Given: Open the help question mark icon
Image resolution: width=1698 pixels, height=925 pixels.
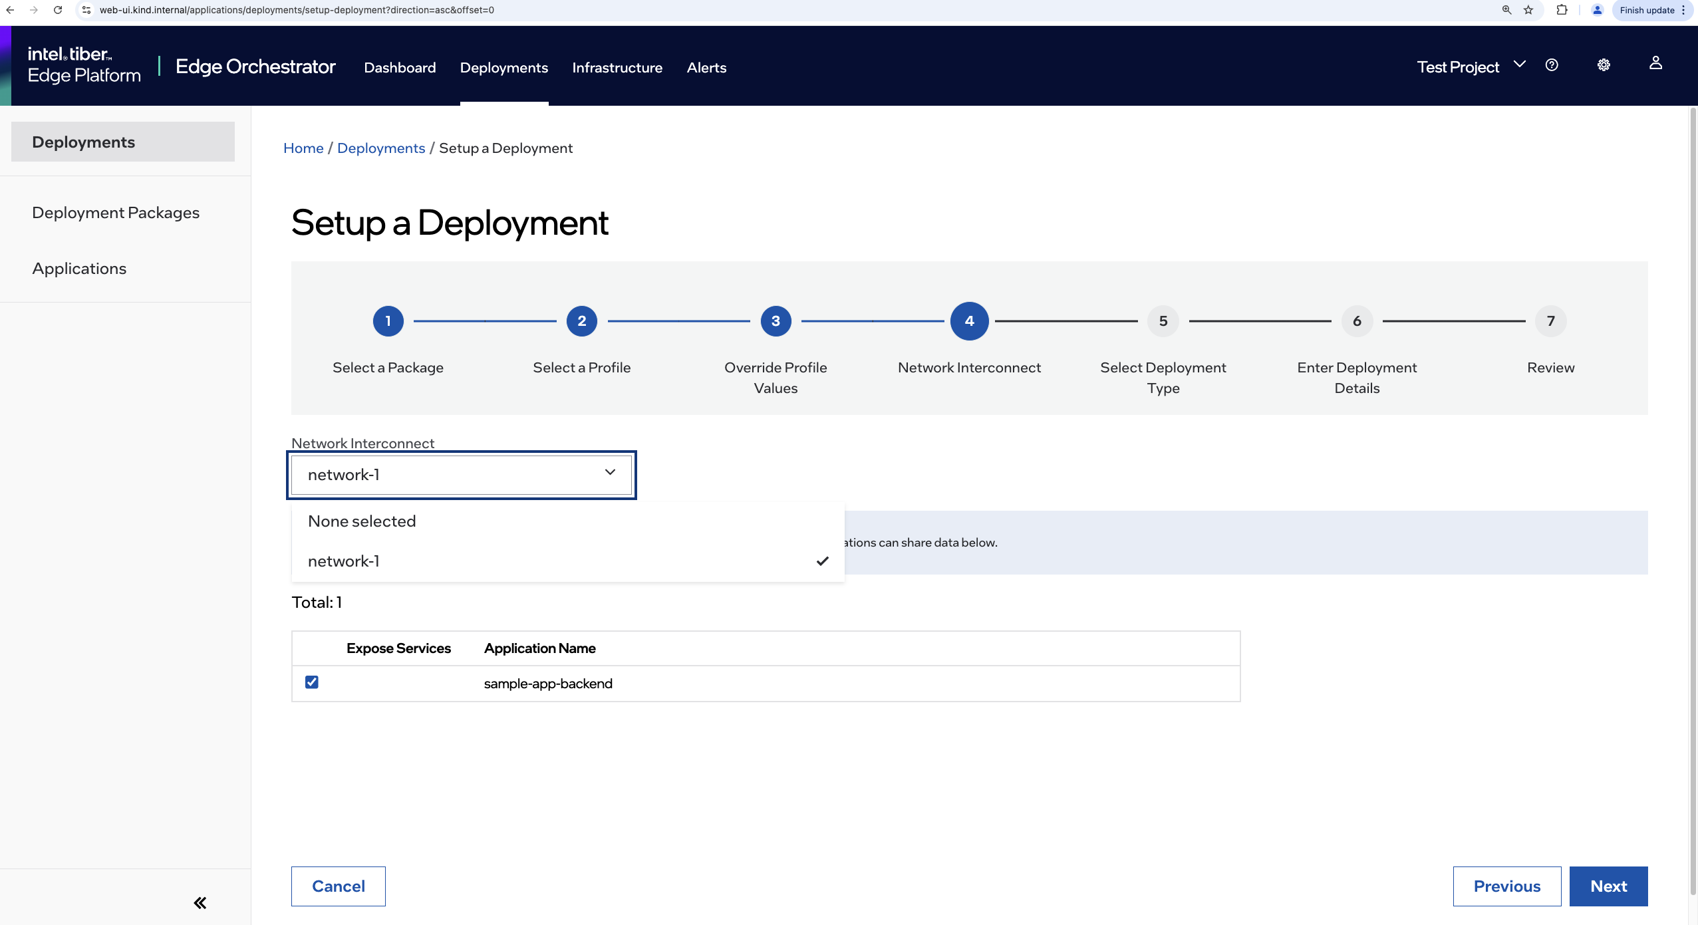Looking at the screenshot, I should pos(1551,65).
